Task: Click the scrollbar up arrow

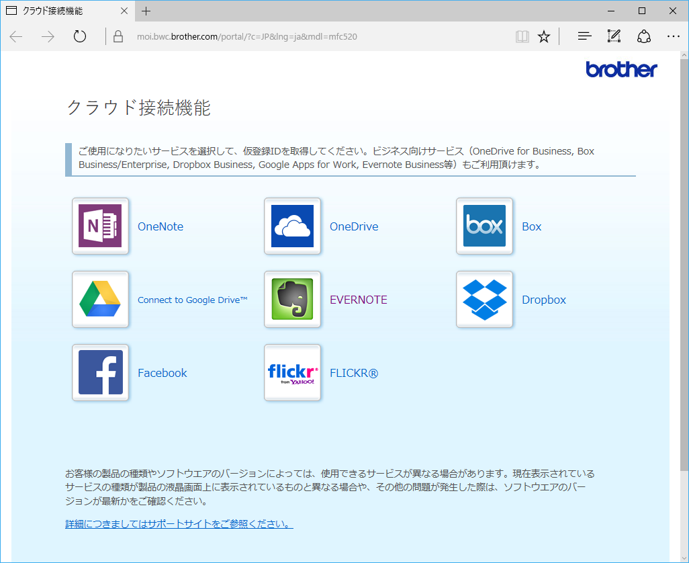Action: (684, 55)
